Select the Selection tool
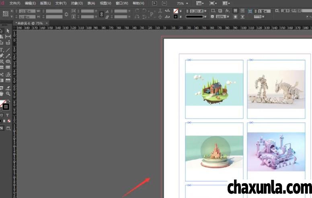Viewport: 312px width, 198px height. point(1,31)
